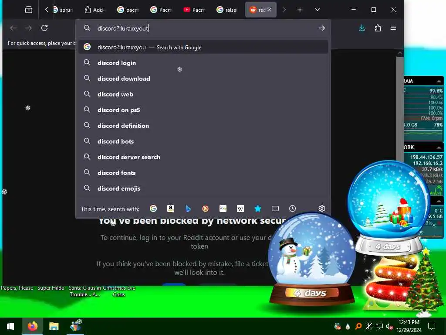
Task: Search this time with eBay icon
Action: (x=223, y=209)
